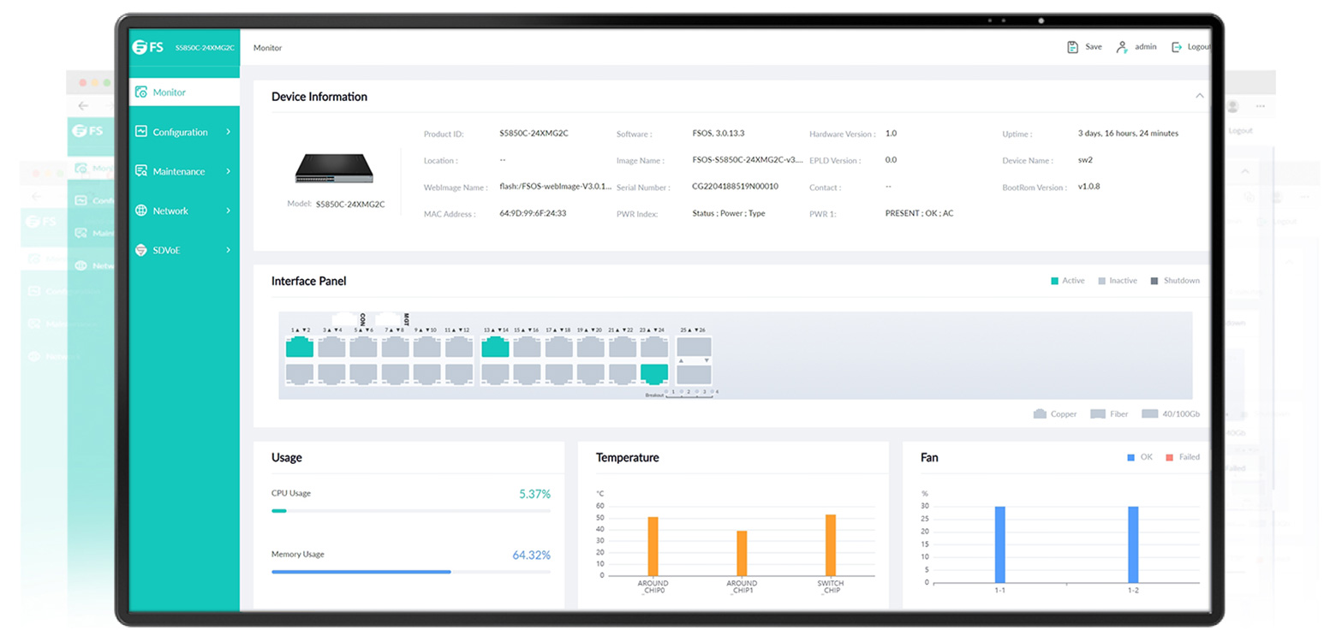Image resolution: width=1336 pixels, height=642 pixels.
Task: Click the Save disk icon
Action: 1072,47
